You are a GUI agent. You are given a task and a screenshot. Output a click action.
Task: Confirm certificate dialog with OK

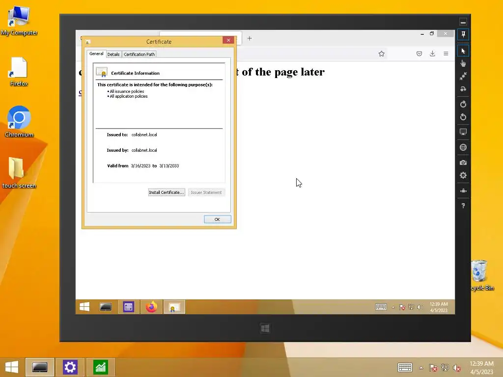point(217,219)
